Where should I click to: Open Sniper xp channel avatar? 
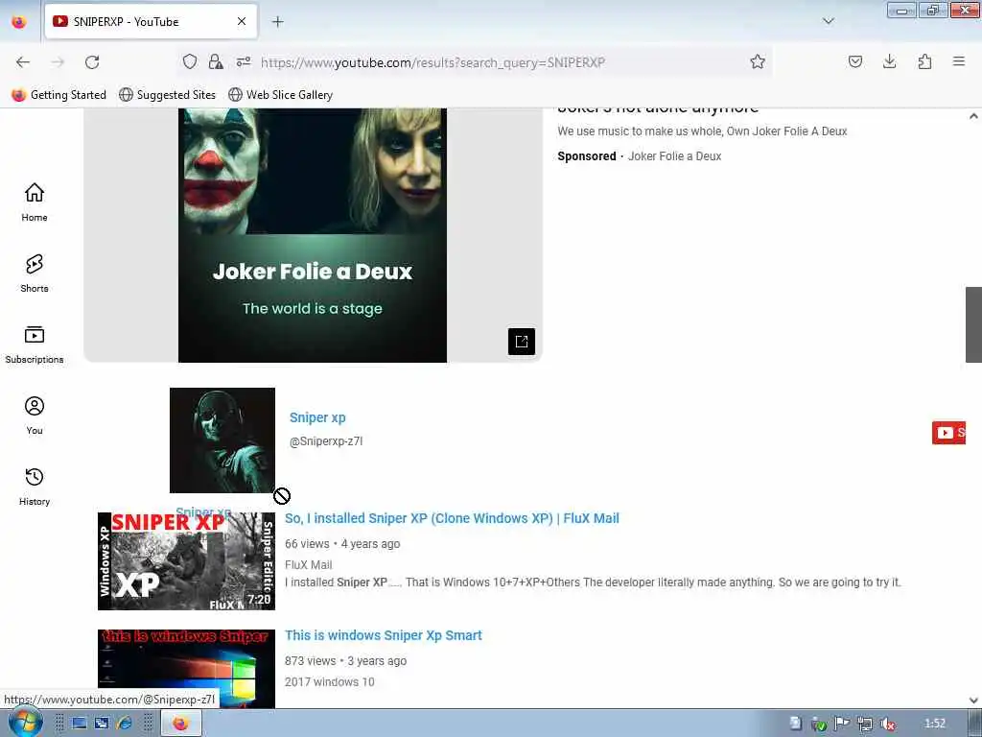click(222, 440)
